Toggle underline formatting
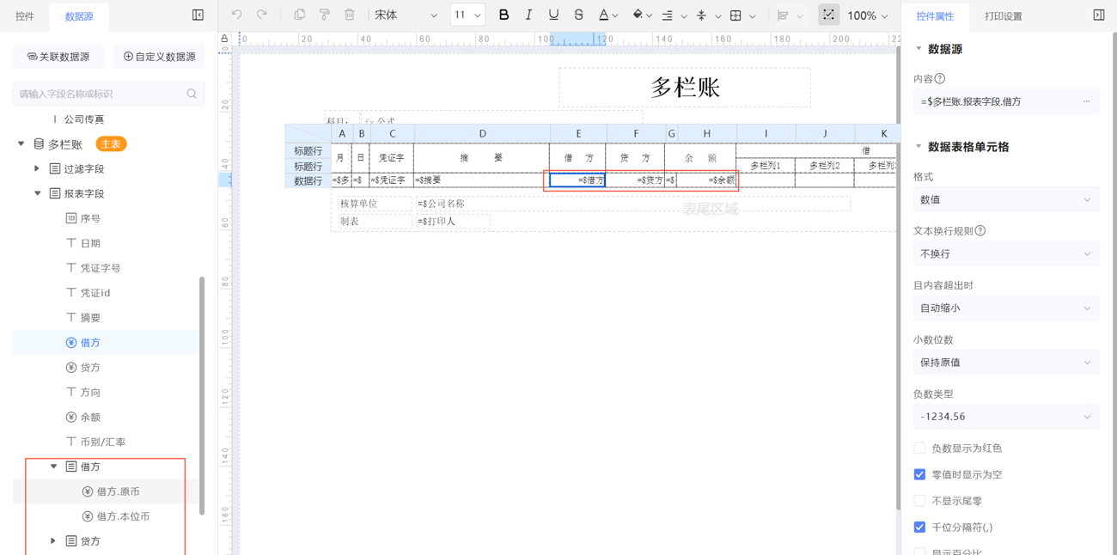 553,15
